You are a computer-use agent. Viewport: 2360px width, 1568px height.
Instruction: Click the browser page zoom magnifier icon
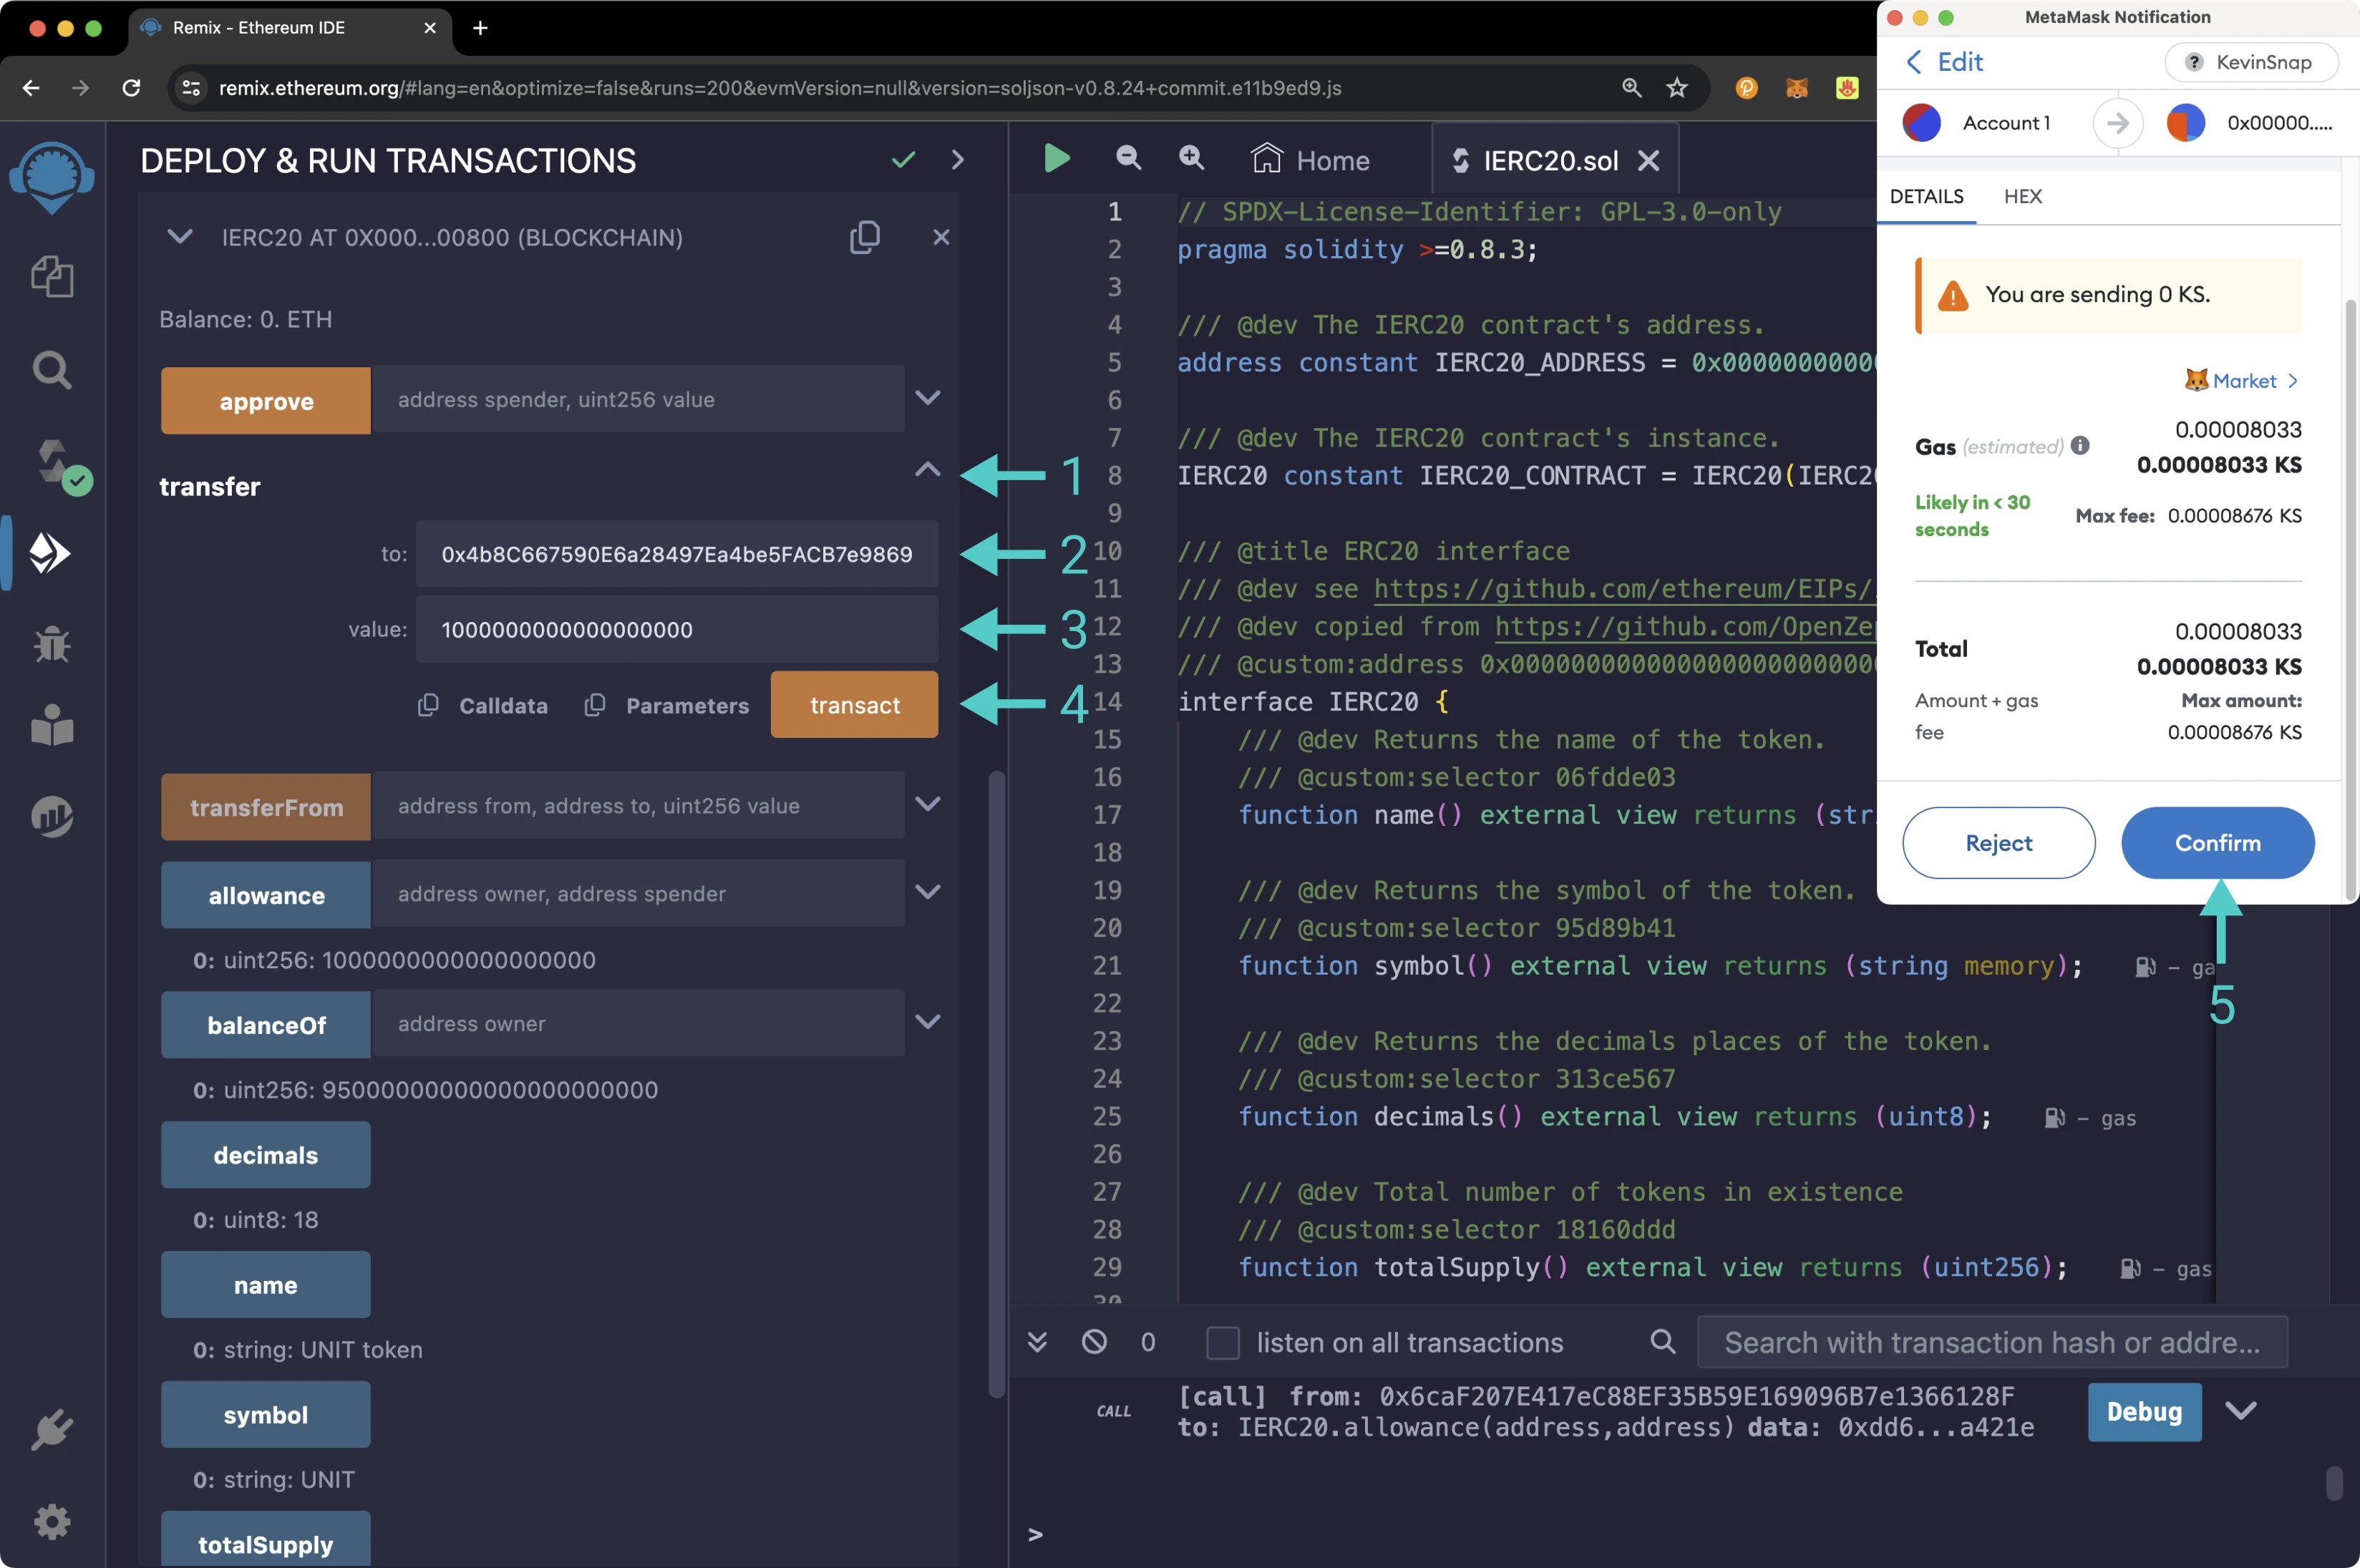[1631, 88]
